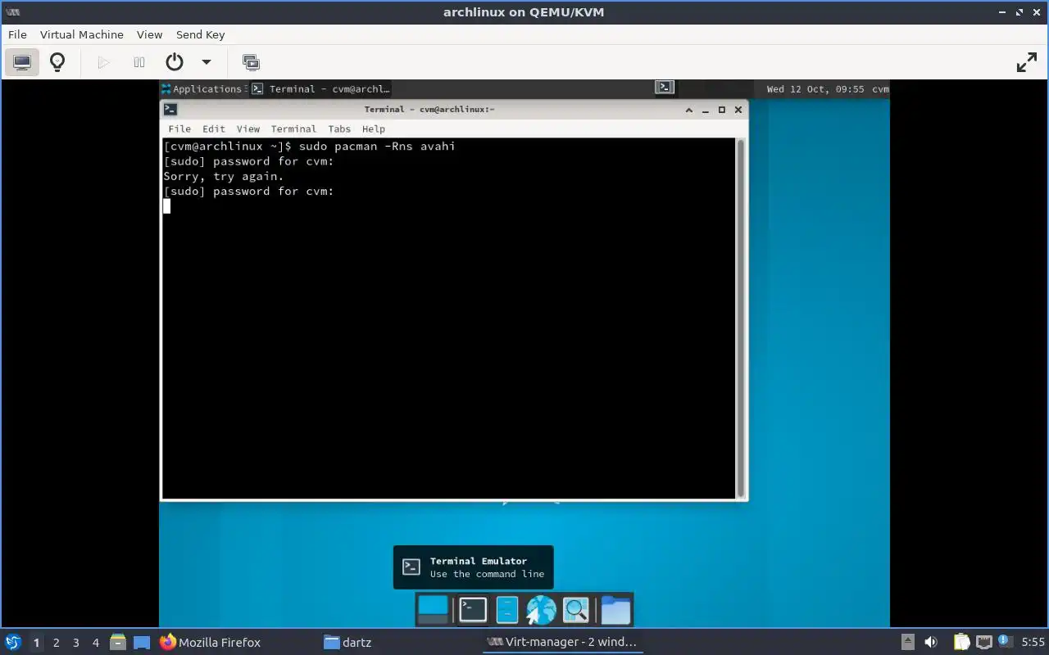
Task: Click the Terminal window title icon
Action: click(170, 109)
